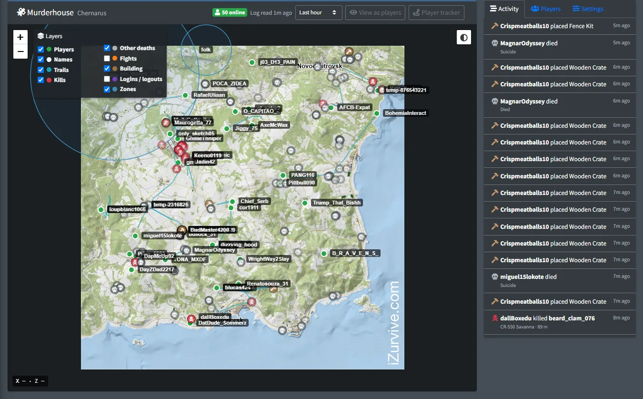Image resolution: width=643 pixels, height=399 pixels.
Task: Click the DatDude_Sommerz name label
Action: point(222,323)
